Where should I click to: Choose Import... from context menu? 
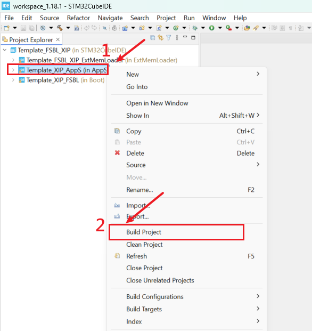[x=186, y=205]
